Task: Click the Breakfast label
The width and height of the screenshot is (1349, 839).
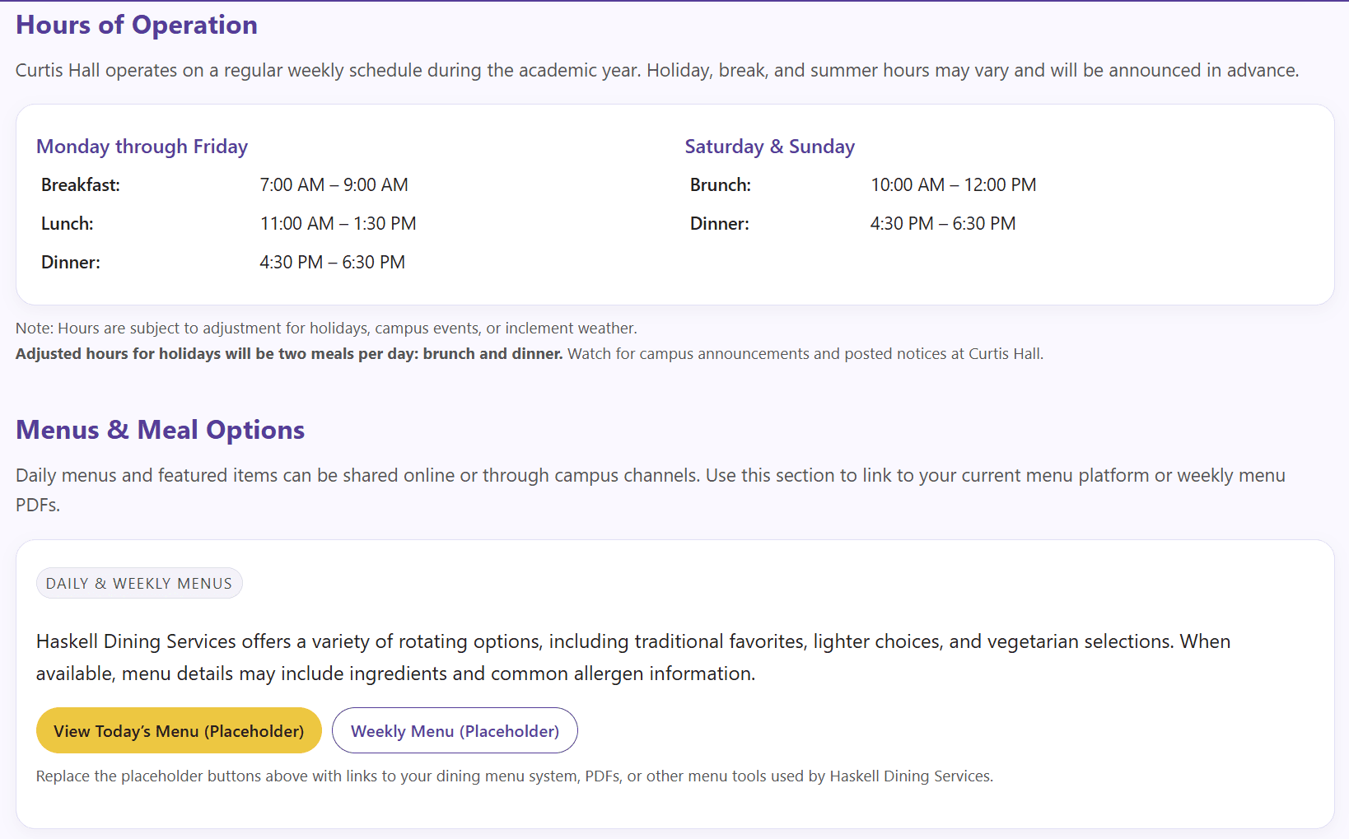Action: [81, 185]
